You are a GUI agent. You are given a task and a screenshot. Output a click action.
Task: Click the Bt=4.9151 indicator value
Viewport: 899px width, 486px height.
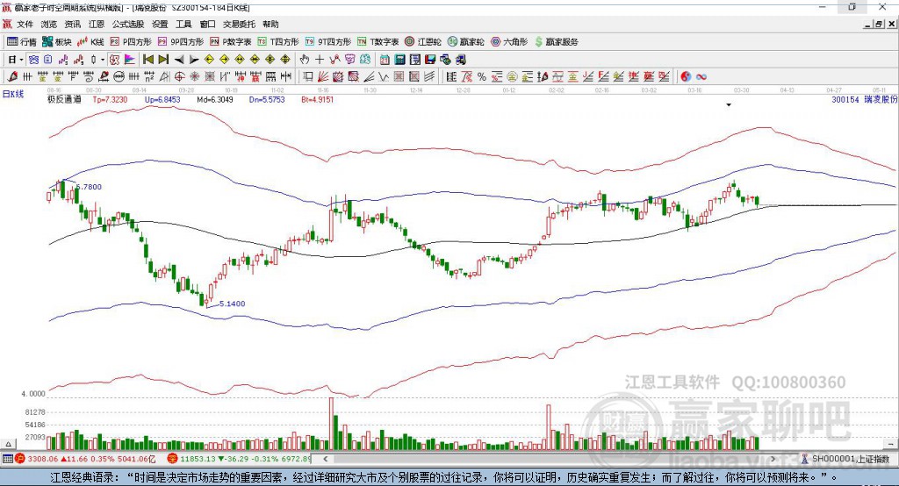click(318, 99)
